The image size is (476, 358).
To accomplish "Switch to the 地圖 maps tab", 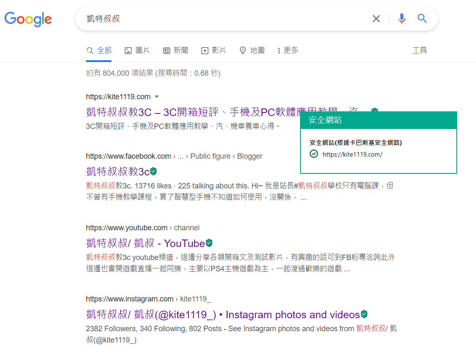I will tap(252, 51).
